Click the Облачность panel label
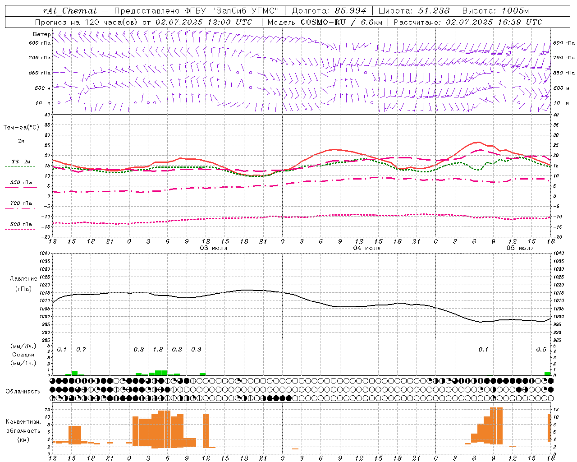Screen dimensions: 577x462 (23, 391)
